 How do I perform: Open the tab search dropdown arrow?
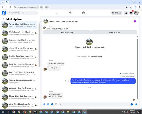pos(2,2)
